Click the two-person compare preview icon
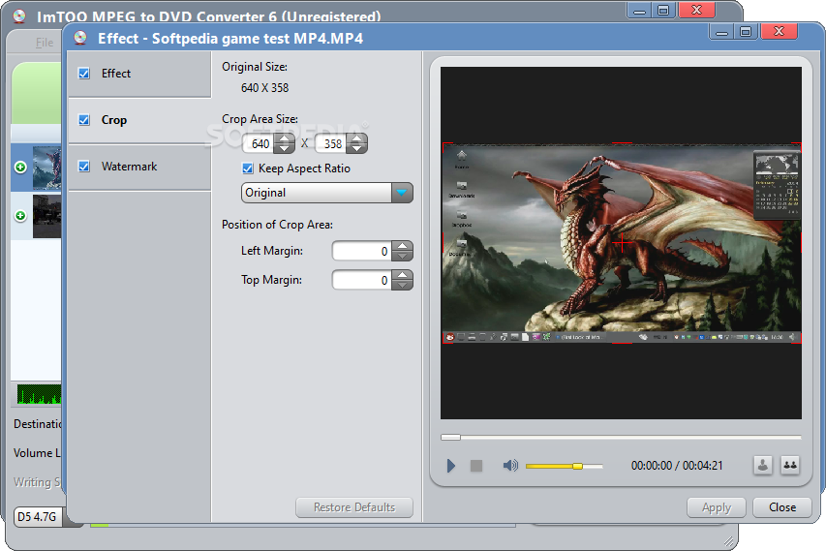Screen dimensions: 826x551 click(x=789, y=465)
